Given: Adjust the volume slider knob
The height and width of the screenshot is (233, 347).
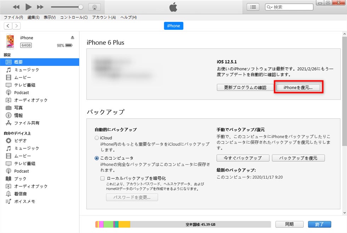Looking at the screenshot, I should tap(81, 7).
